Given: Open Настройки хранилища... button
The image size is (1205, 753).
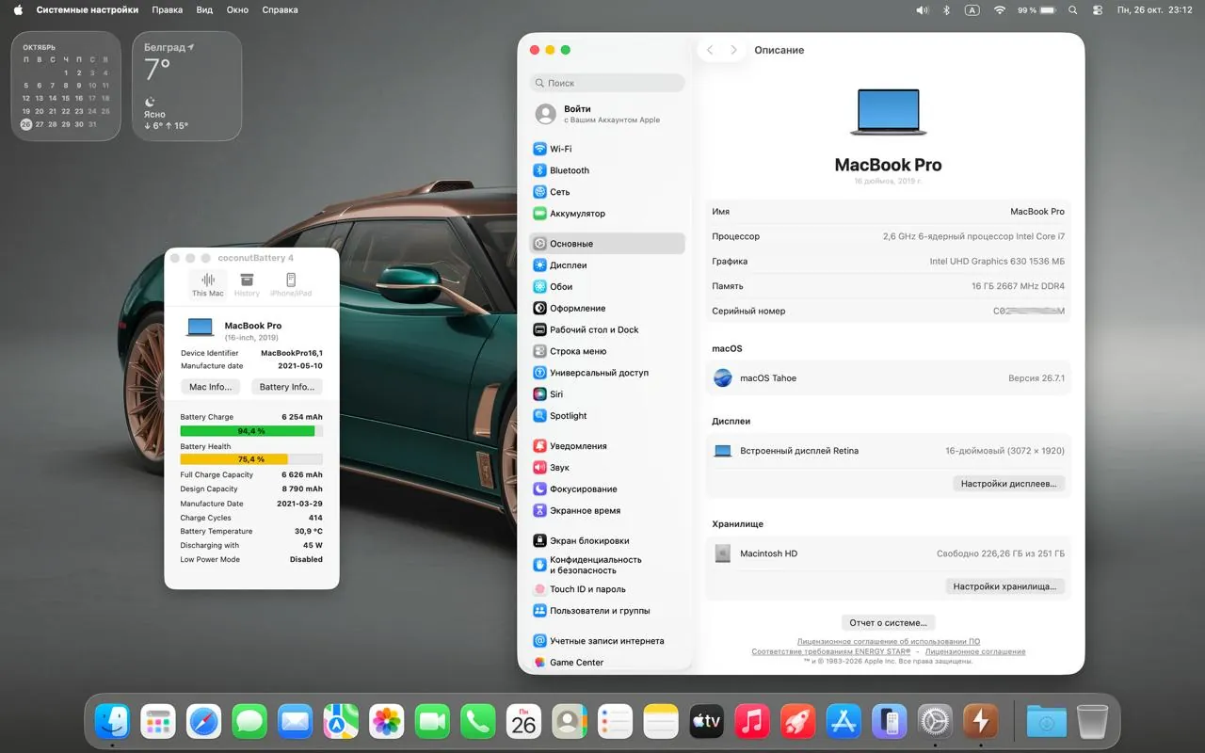Looking at the screenshot, I should 1004,586.
